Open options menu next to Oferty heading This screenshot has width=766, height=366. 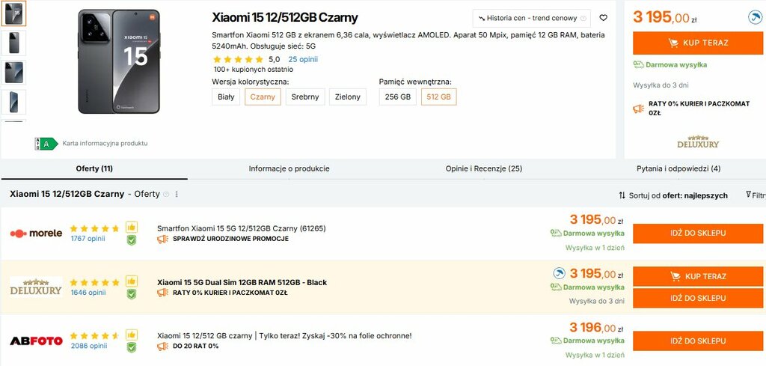click(177, 195)
